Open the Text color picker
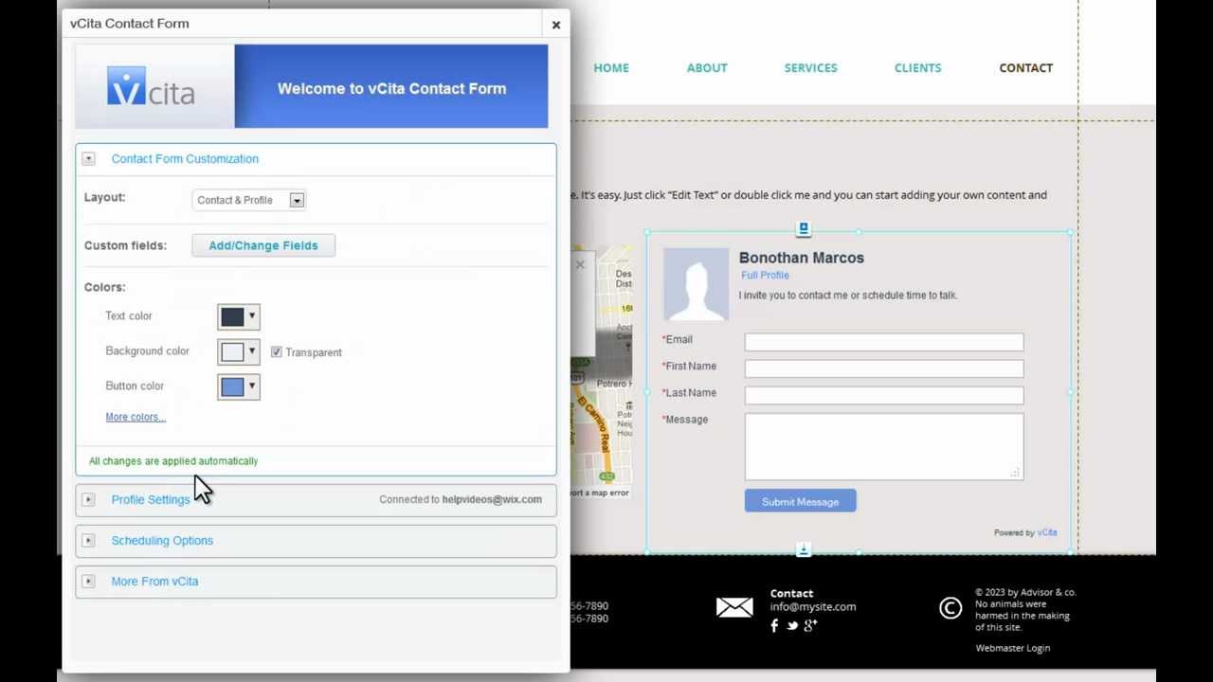 click(x=239, y=316)
